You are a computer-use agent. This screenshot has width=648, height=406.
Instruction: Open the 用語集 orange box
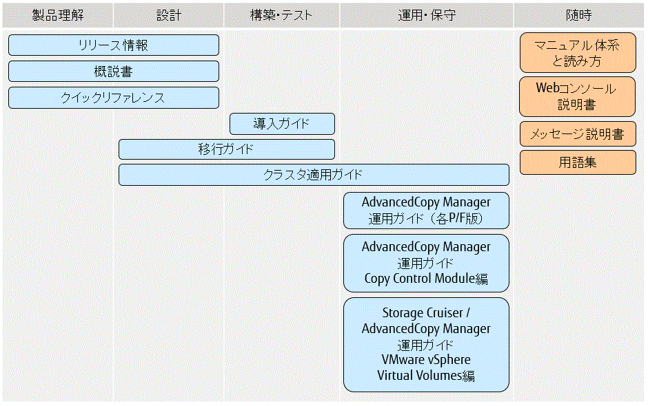coord(578,162)
